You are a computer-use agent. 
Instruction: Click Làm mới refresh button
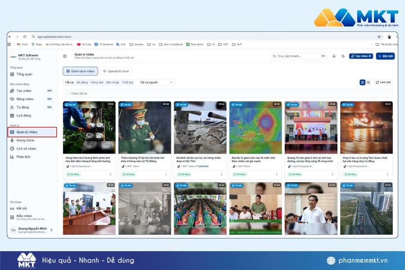point(383,82)
